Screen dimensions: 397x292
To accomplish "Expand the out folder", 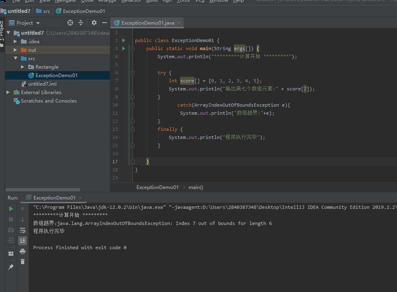I will point(15,50).
